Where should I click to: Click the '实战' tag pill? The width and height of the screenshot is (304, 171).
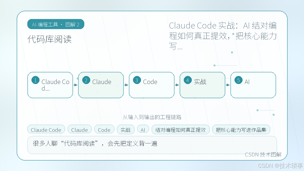(126, 129)
